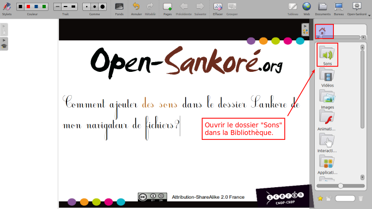This screenshot has height=209, width=372.
Task: Collapse the library panel tab
Action: pyautogui.click(x=305, y=29)
